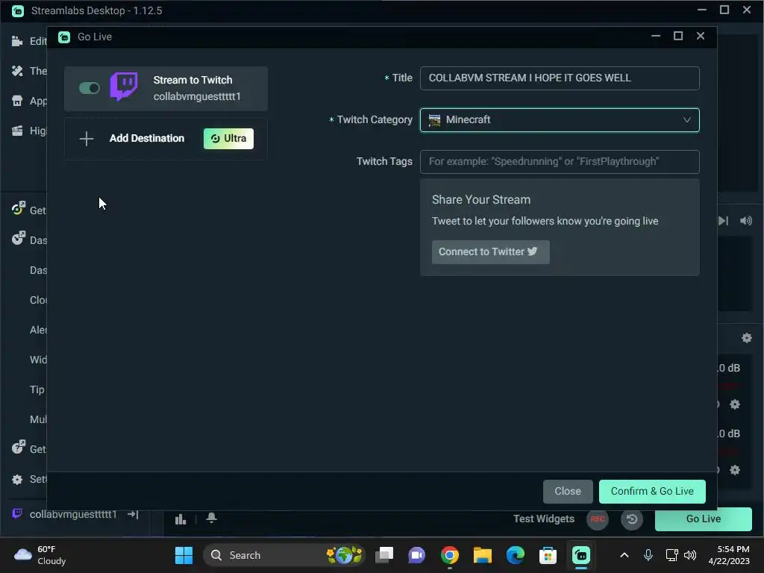The image size is (764, 573).
Task: Click the Go Live button in main window
Action: 703,519
